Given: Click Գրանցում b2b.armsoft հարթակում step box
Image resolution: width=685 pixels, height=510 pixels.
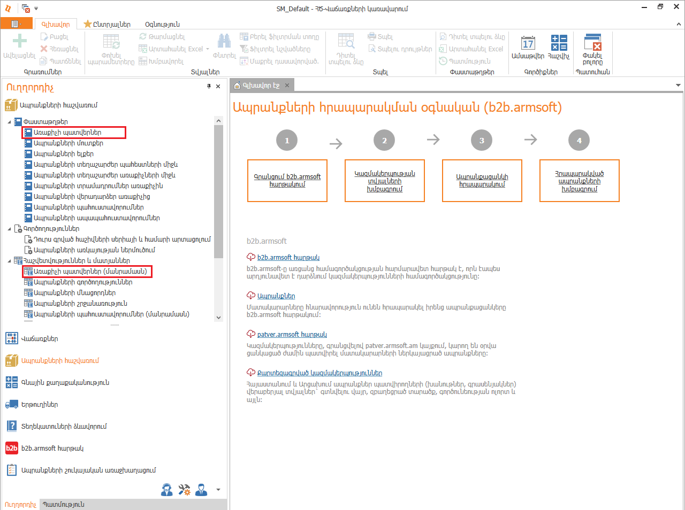Looking at the screenshot, I should (287, 181).
